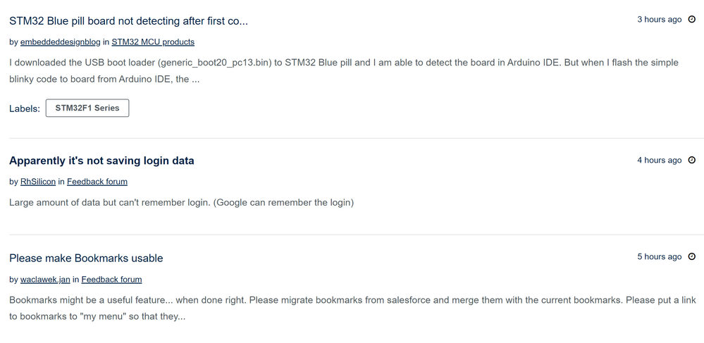The width and height of the screenshot is (704, 343).
Task: Click the 3 hours ago timestamp
Action: (659, 20)
